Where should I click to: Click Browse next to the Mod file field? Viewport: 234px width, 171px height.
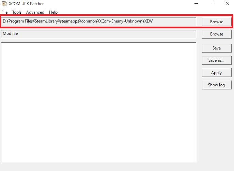click(217, 34)
